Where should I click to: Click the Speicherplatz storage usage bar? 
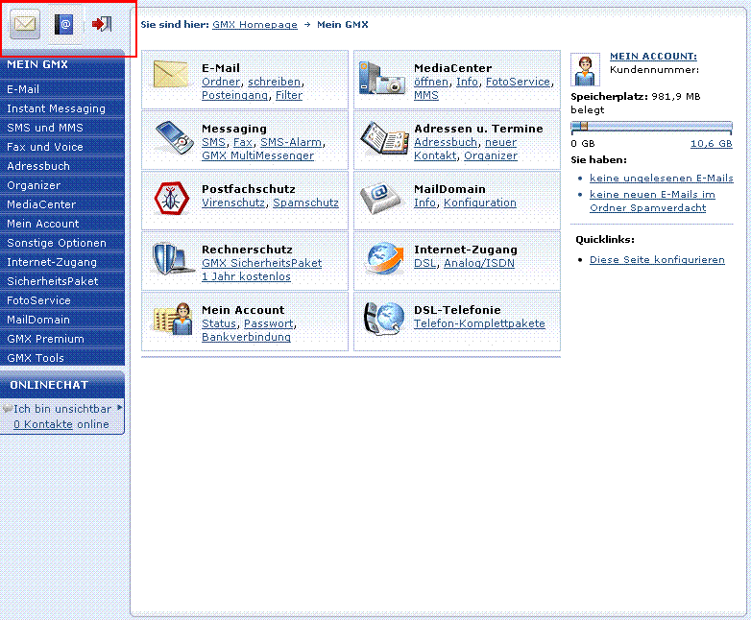[x=651, y=127]
